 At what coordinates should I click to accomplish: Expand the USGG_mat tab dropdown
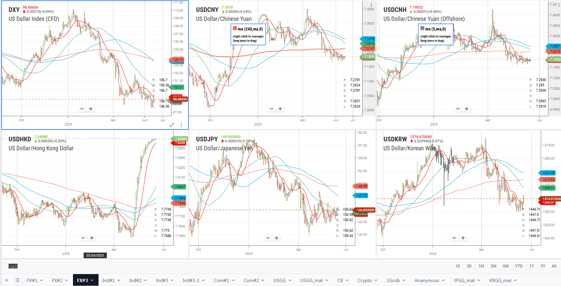click(x=327, y=280)
